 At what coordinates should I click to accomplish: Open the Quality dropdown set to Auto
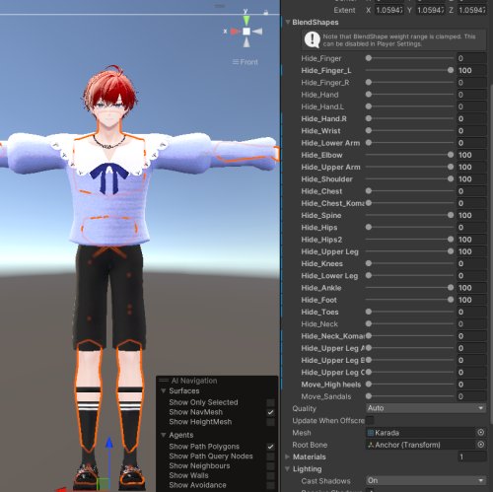426,408
